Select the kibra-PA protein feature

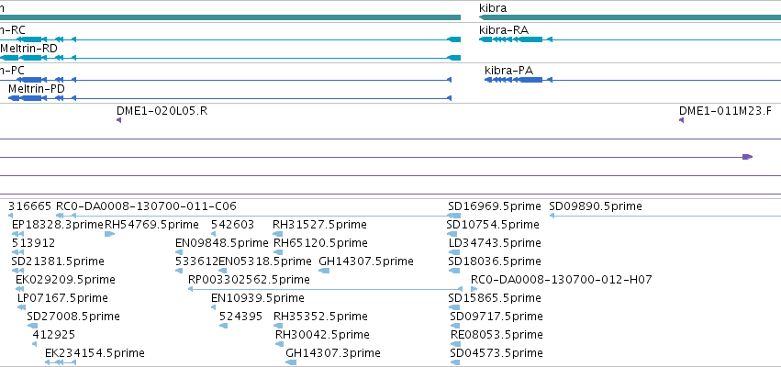pos(632,80)
